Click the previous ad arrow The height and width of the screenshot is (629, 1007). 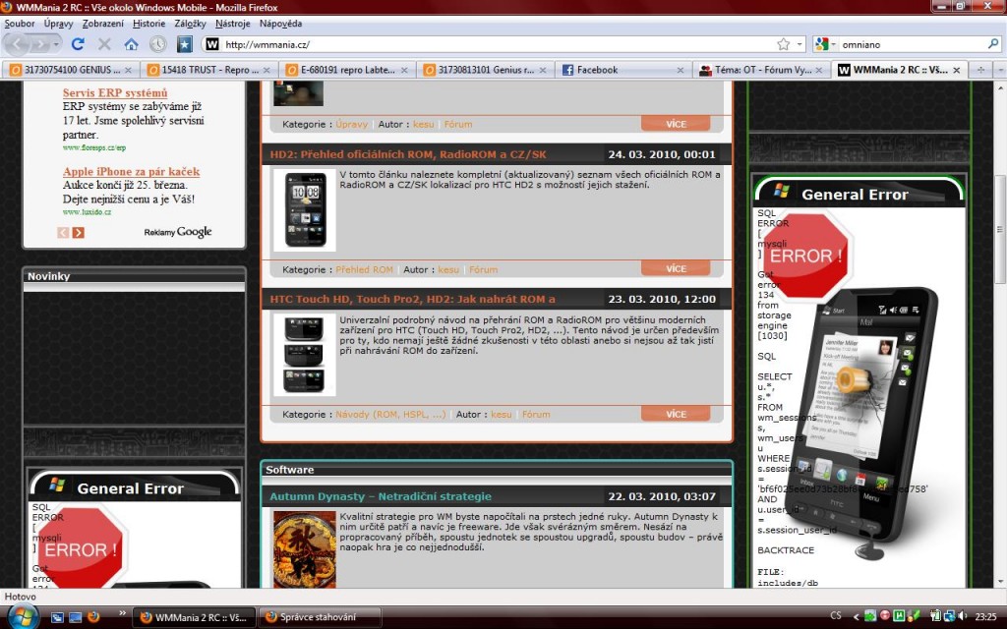(x=63, y=232)
